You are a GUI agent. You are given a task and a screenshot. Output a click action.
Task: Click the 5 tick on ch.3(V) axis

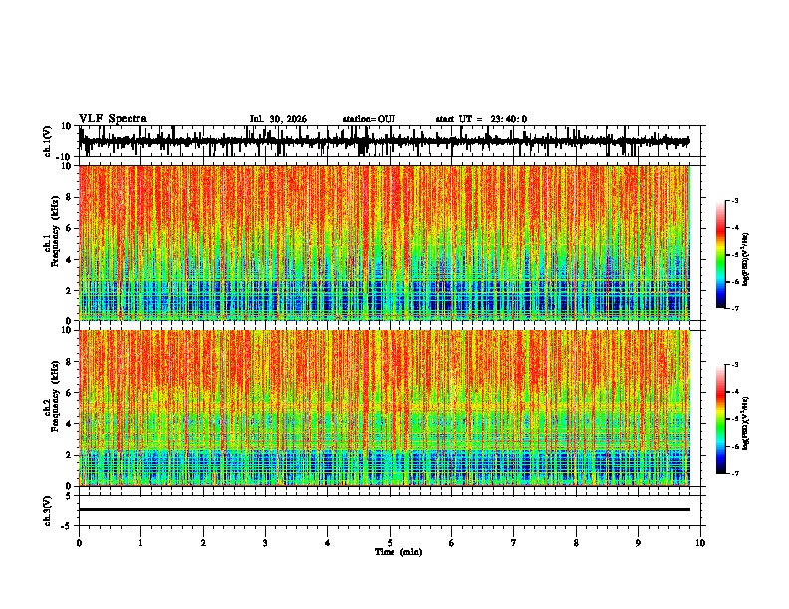[69, 496]
